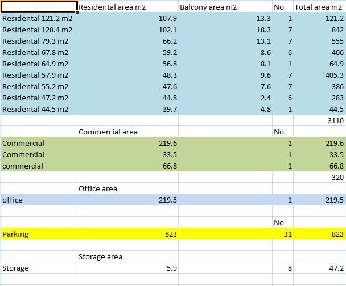Select the storage area cell 5.9
The width and height of the screenshot is (346, 286).
tap(128, 268)
